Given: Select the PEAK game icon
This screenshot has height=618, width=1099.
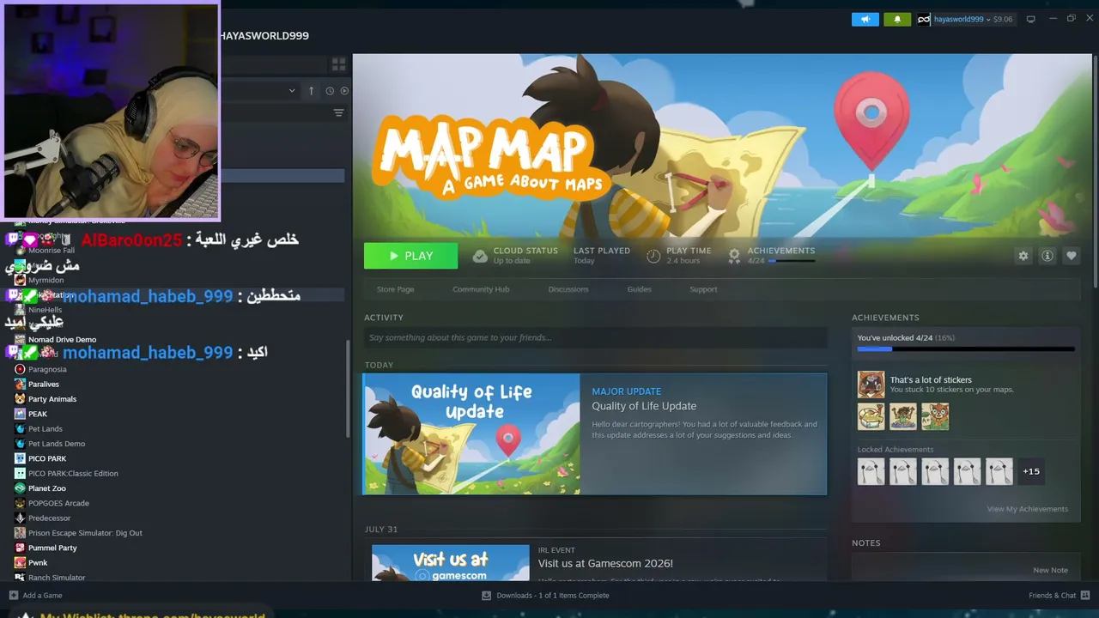Looking at the screenshot, I should click(x=20, y=414).
